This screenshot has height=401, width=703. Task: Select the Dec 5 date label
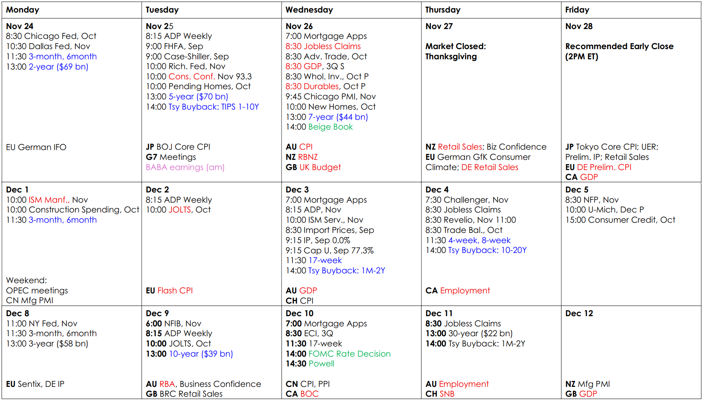(x=576, y=190)
